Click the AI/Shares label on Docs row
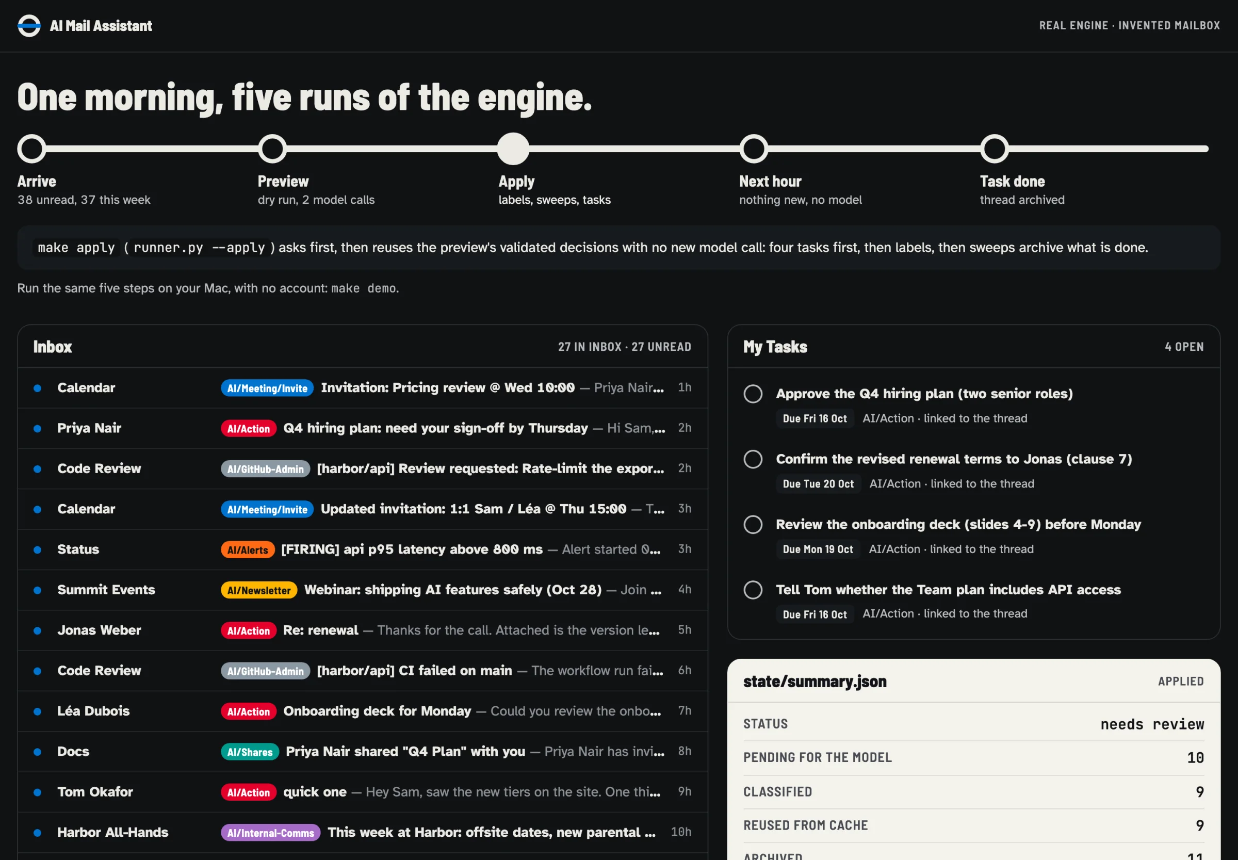Viewport: 1238px width, 860px height. click(250, 752)
